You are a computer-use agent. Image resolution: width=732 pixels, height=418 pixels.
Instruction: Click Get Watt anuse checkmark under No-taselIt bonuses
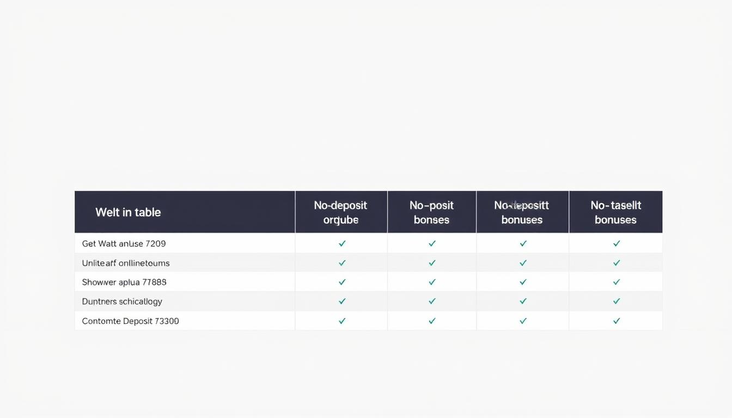pos(617,244)
